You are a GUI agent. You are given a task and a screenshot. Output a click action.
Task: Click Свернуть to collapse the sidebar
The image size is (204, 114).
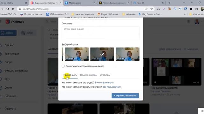click(x=10, y=109)
